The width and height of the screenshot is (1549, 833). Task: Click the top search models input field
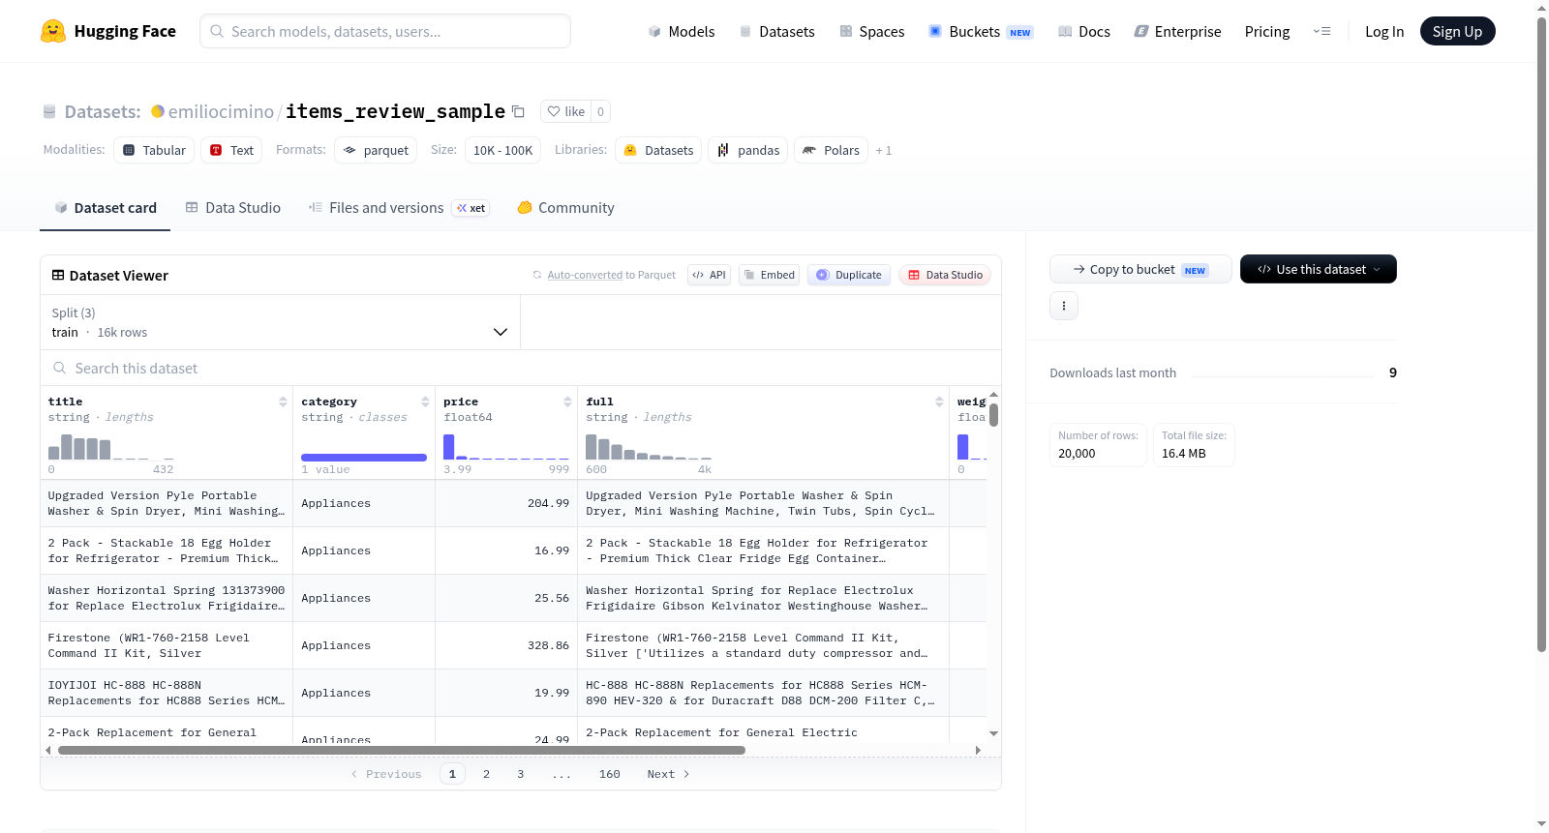click(x=385, y=31)
